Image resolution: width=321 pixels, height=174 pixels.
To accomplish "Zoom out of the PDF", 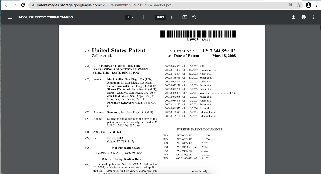I will pyautogui.click(x=149, y=17).
